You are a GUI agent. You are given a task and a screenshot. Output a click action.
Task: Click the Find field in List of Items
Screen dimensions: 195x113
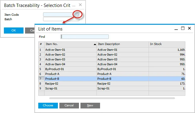pos(85,37)
